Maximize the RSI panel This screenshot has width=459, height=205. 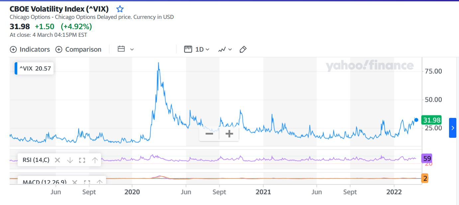point(82,160)
